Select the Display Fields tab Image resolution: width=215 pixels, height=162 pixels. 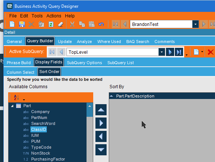tap(49, 62)
